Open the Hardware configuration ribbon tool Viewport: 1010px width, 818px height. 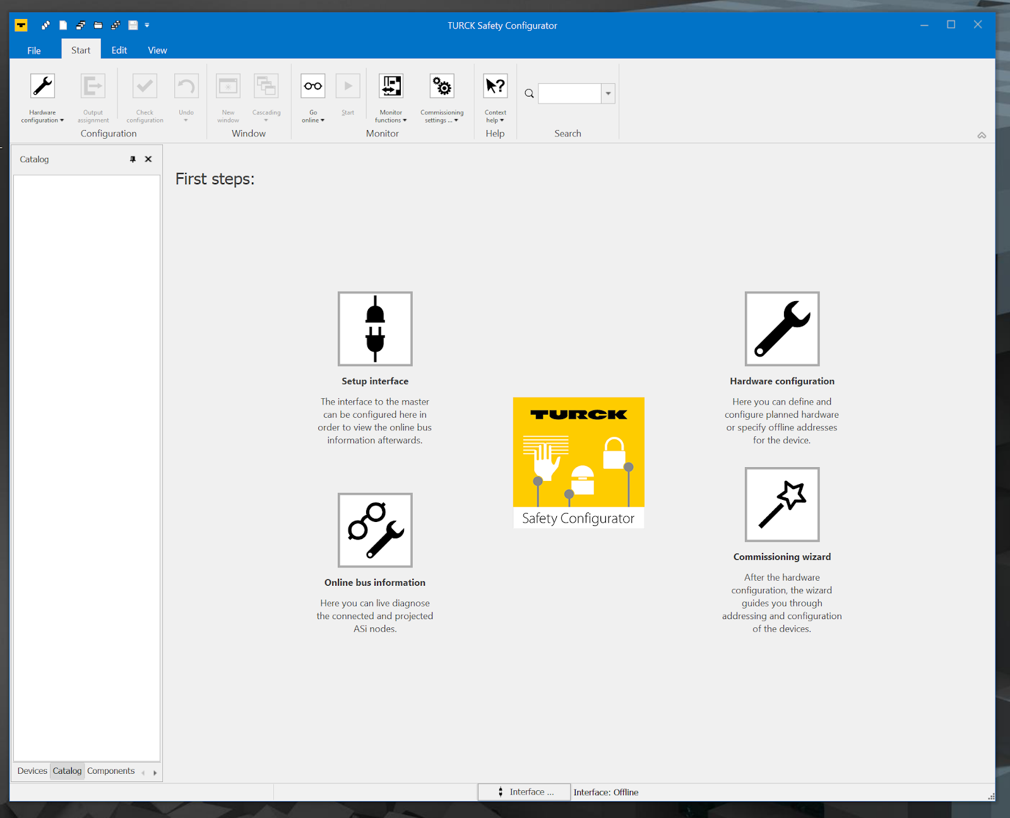42,86
